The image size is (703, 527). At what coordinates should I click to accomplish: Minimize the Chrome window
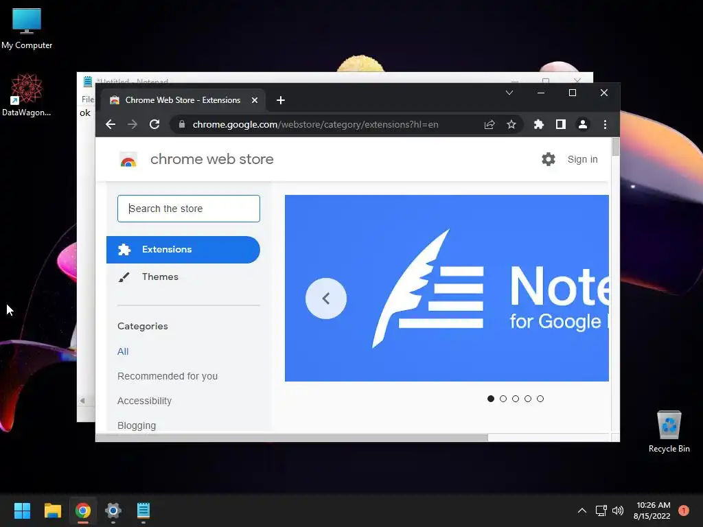pos(541,93)
